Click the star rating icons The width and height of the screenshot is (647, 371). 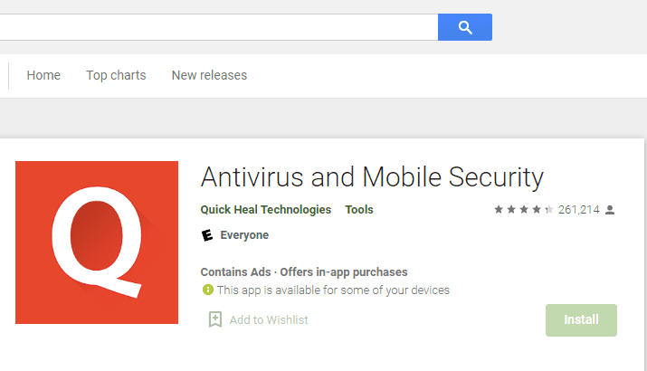click(x=523, y=210)
